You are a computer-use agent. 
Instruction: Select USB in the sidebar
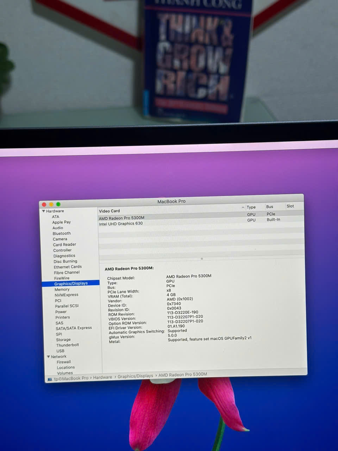coord(60,351)
